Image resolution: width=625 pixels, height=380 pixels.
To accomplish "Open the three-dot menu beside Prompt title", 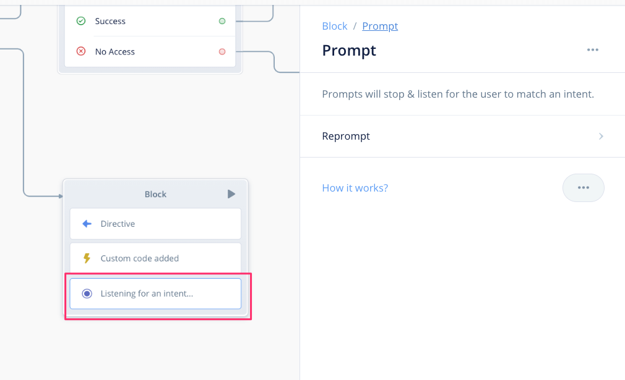I will point(593,49).
